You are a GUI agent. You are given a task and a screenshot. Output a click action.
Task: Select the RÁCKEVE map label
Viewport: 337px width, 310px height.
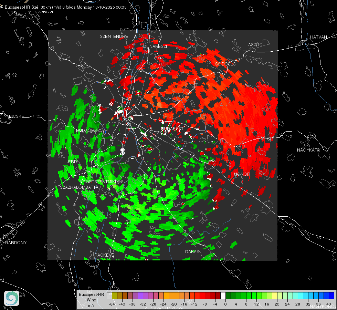[x=104, y=255]
